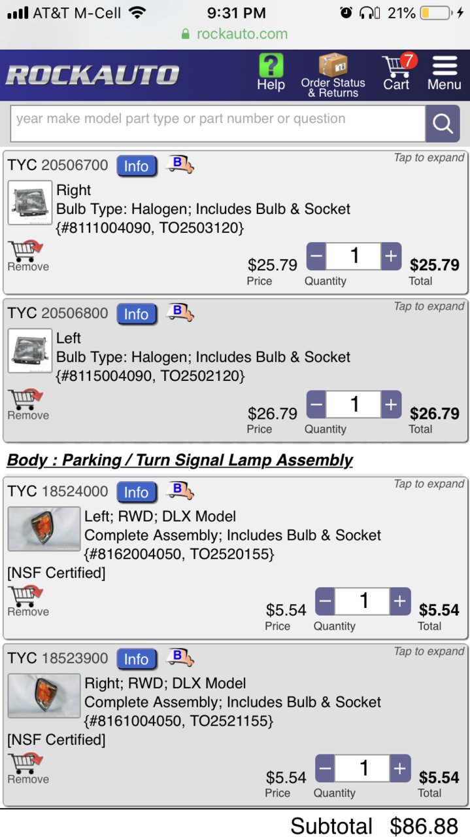The image size is (470, 837).
Task: Focus the part search input field
Action: coord(218,124)
